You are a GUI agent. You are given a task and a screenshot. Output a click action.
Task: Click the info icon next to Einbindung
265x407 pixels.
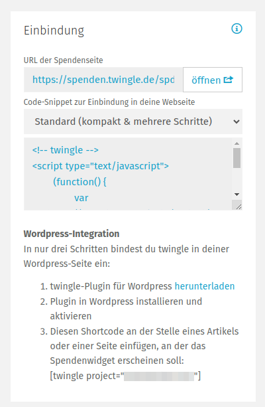pyautogui.click(x=237, y=29)
